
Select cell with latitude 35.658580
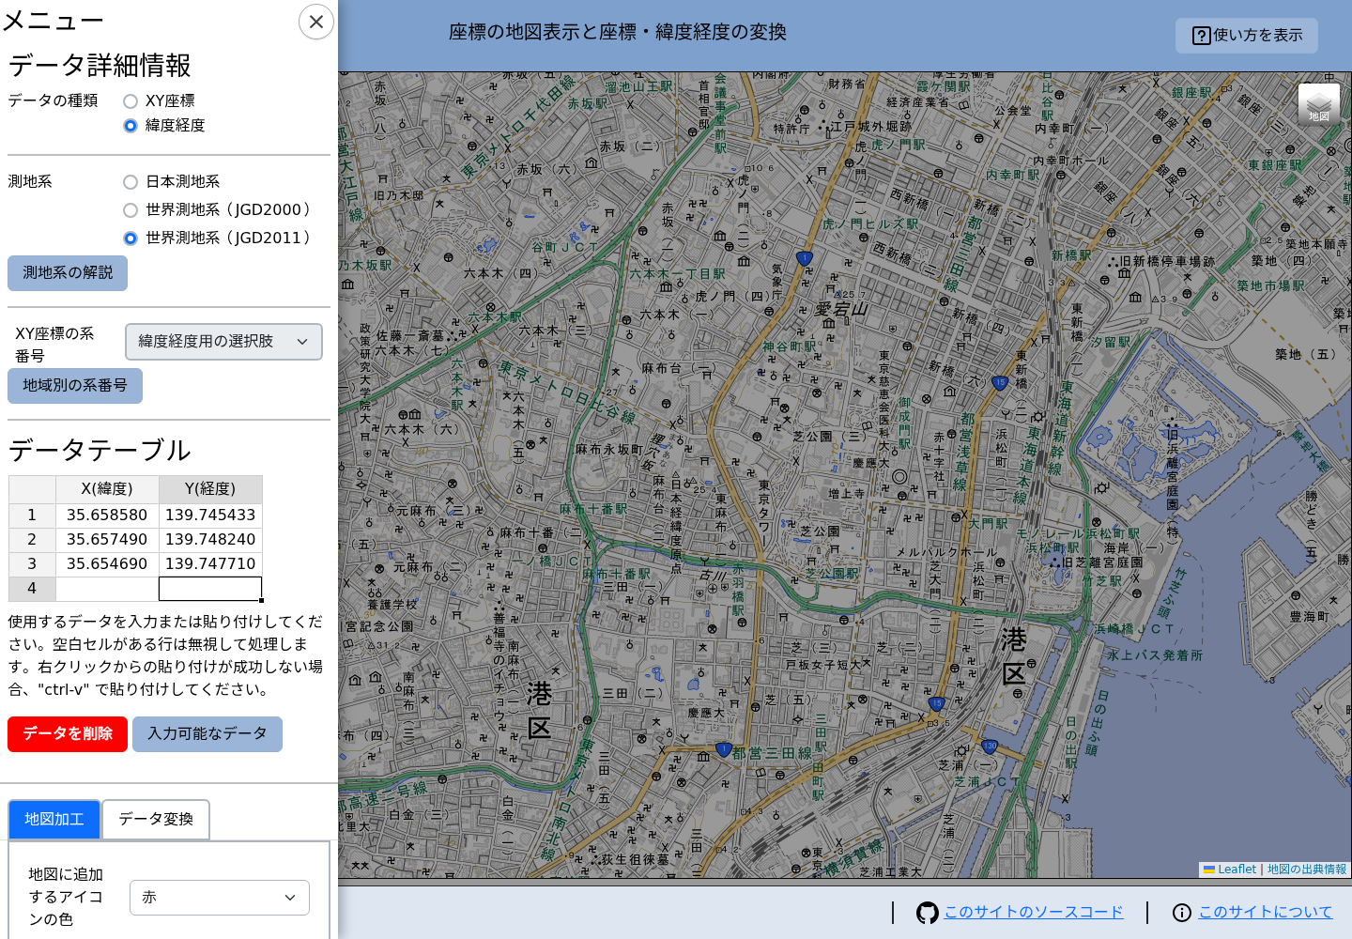coord(107,516)
